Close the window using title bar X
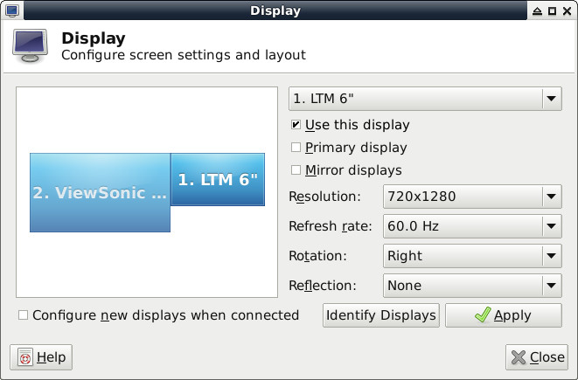This screenshot has height=380, width=578. 567,11
